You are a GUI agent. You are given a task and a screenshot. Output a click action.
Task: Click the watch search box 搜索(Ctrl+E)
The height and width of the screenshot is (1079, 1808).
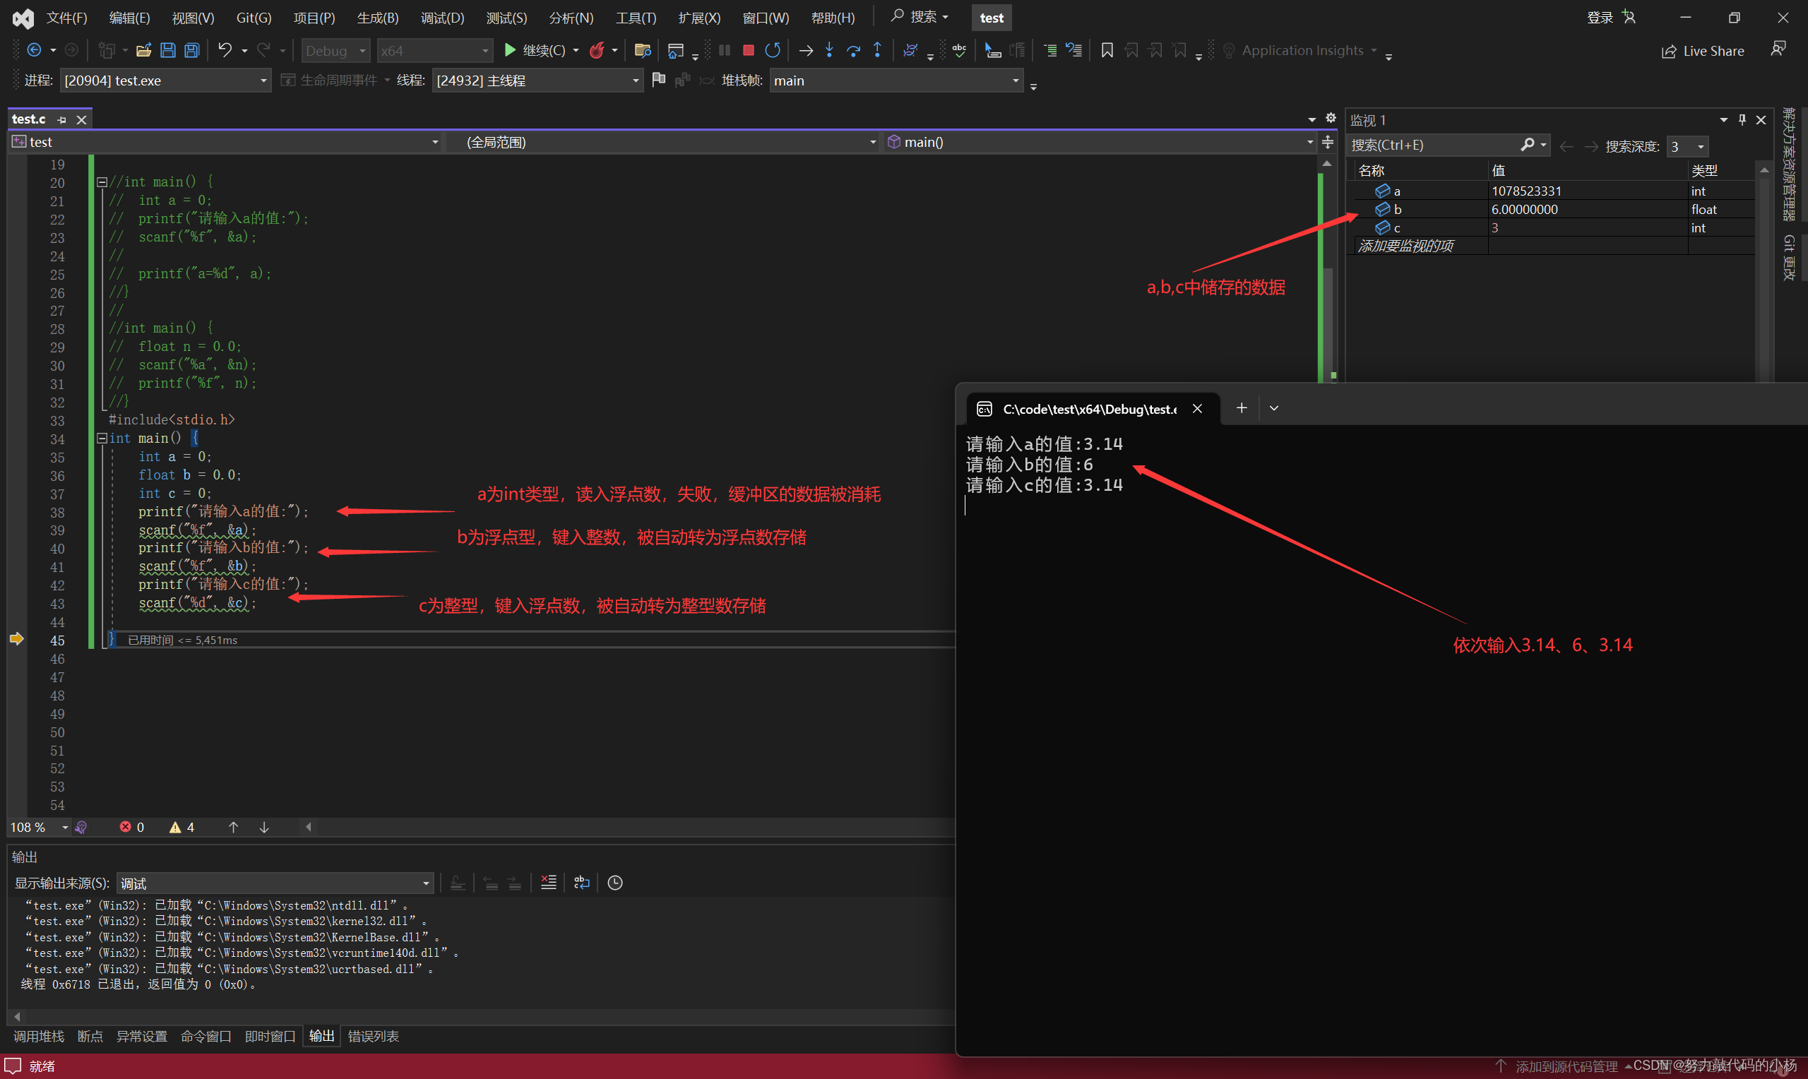point(1432,145)
